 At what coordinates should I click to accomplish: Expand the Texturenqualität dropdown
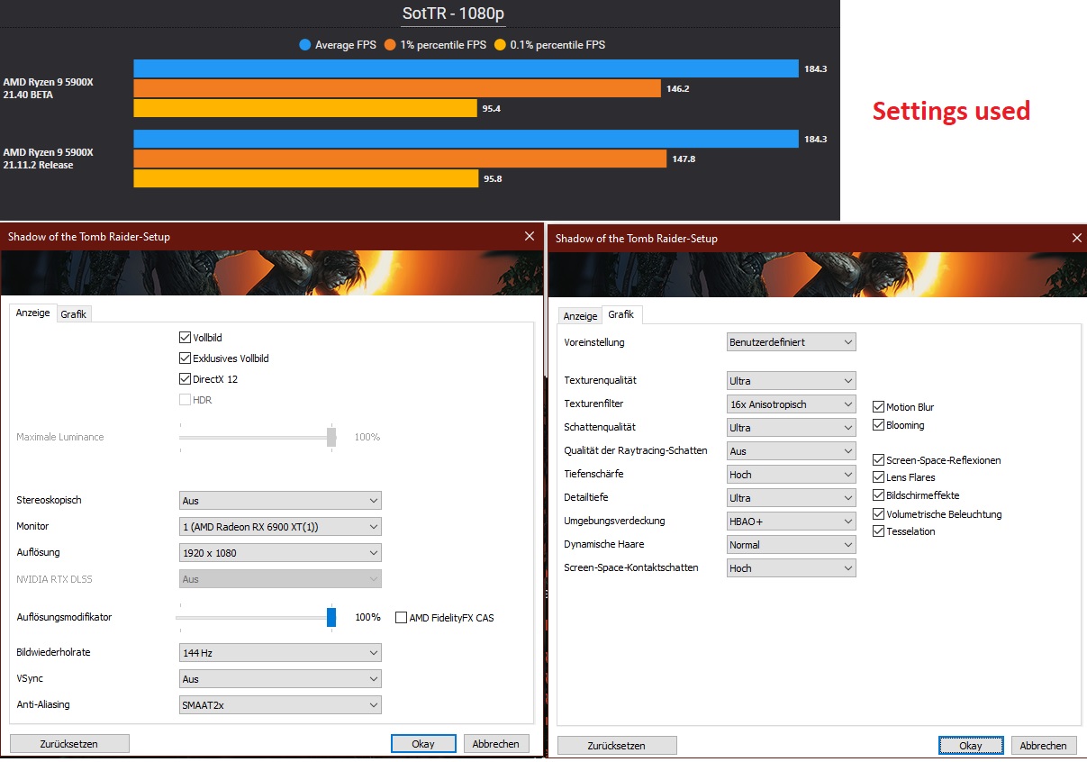click(x=792, y=381)
